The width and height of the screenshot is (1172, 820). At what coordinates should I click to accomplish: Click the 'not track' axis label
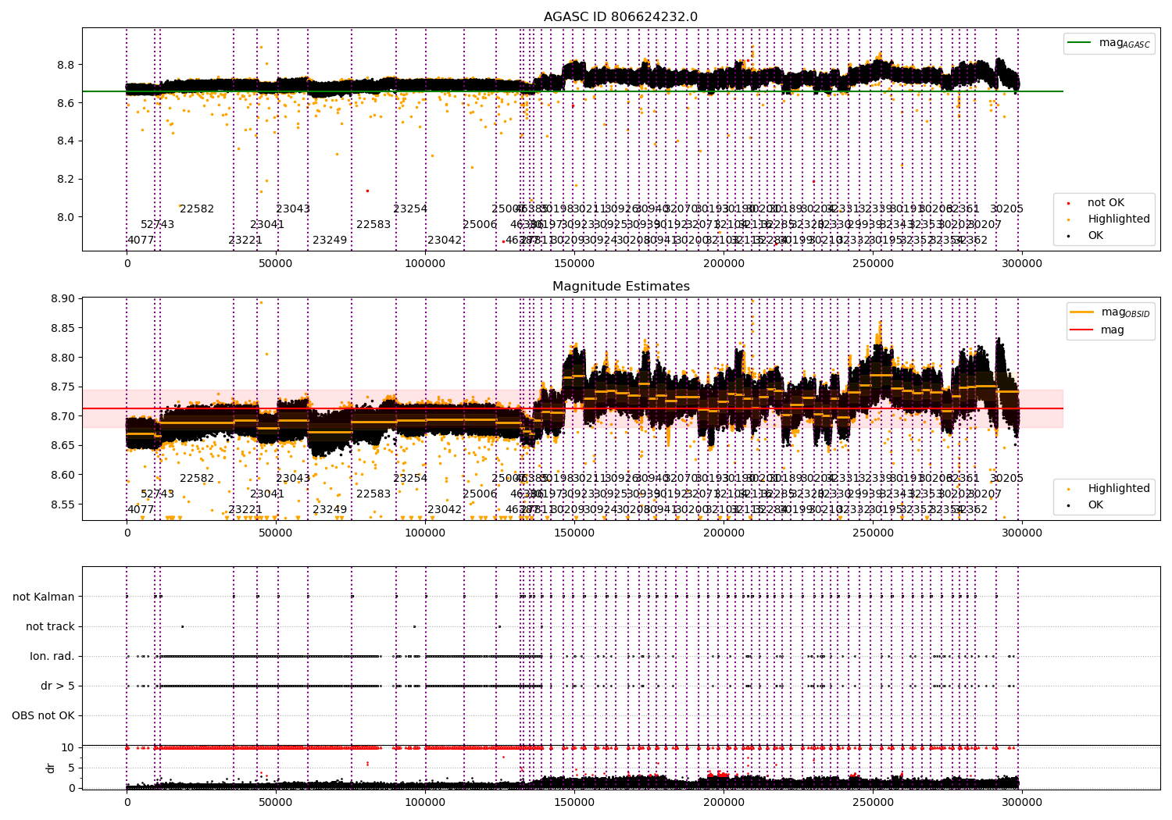(50, 626)
